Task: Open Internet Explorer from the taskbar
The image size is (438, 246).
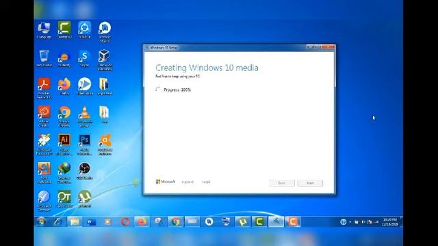Action: (x=57, y=221)
